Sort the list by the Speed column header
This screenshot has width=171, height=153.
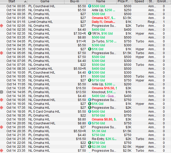(x=140, y=2)
